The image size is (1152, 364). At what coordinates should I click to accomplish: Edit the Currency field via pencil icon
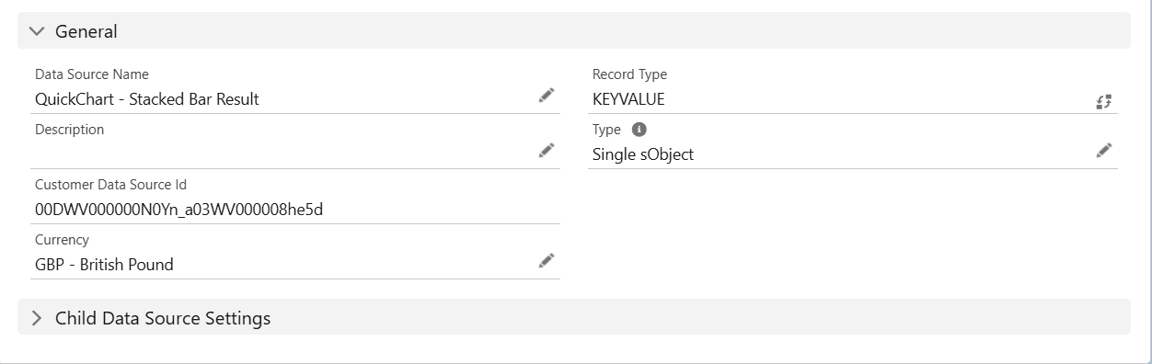pos(547,261)
